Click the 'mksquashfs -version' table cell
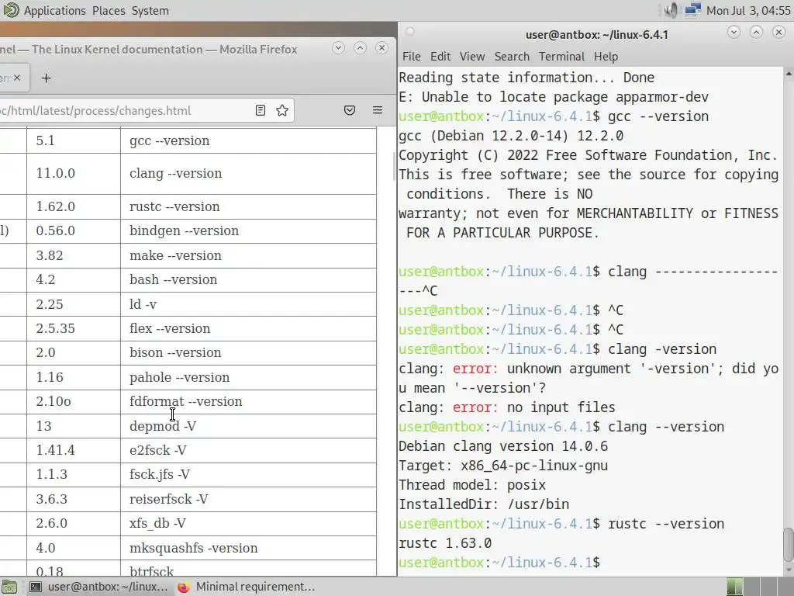This screenshot has height=596, width=794. pyautogui.click(x=248, y=548)
